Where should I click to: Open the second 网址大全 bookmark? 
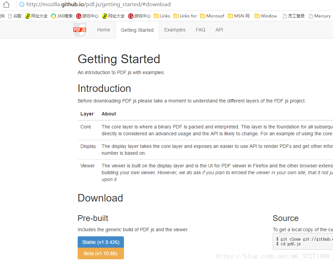pyautogui.click(x=113, y=16)
